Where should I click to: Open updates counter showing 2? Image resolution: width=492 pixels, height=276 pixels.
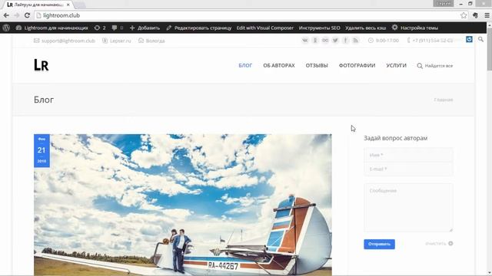(100, 28)
